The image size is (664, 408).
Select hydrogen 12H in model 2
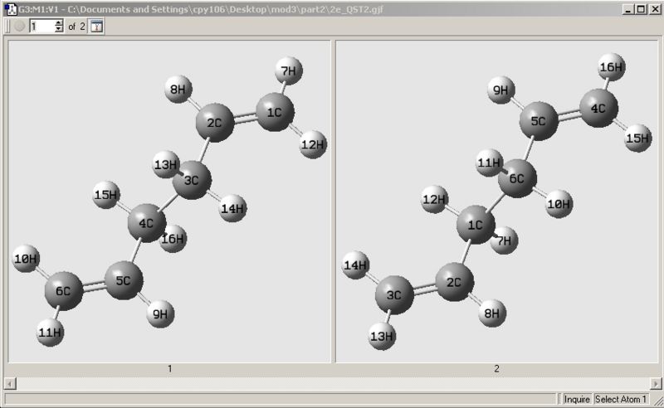point(434,199)
